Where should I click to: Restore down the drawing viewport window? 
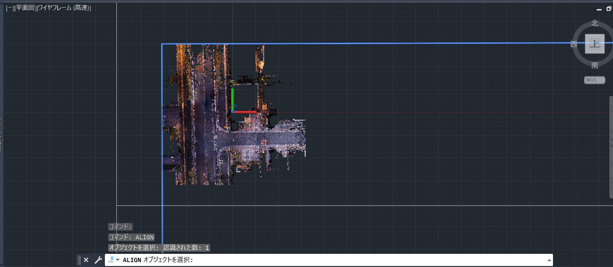[x=609, y=9]
